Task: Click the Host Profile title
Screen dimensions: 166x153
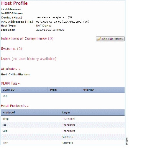Action: click(14, 3)
